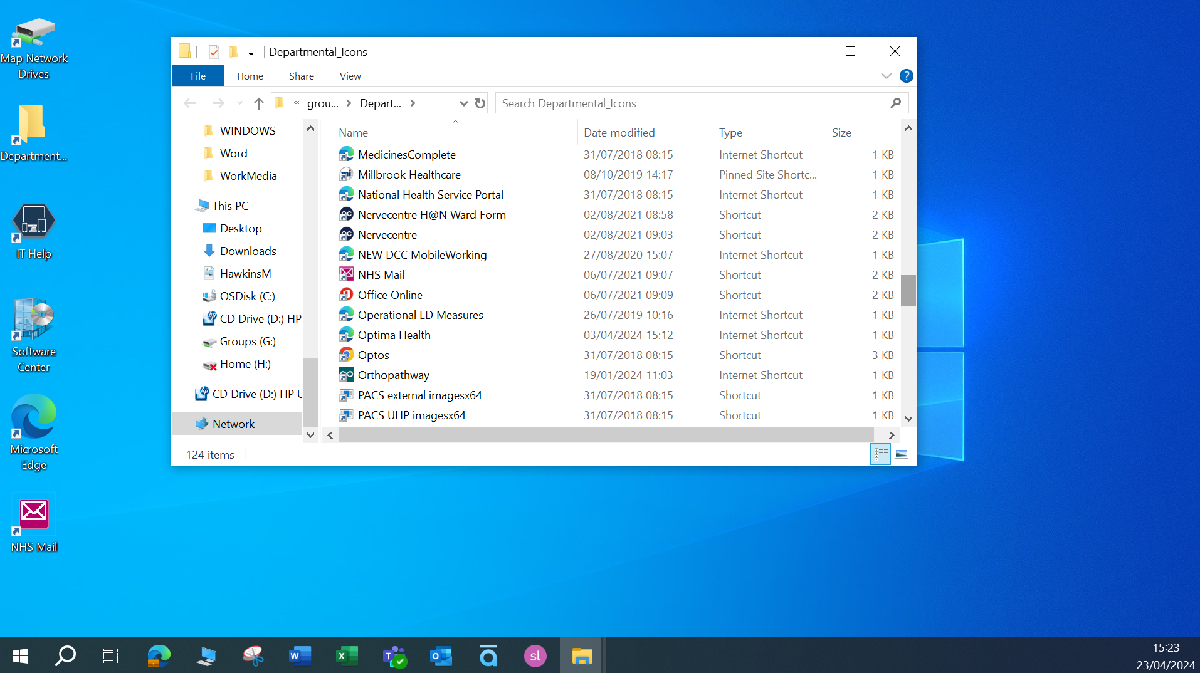Go up one folder level
1200x673 pixels.
click(x=258, y=103)
